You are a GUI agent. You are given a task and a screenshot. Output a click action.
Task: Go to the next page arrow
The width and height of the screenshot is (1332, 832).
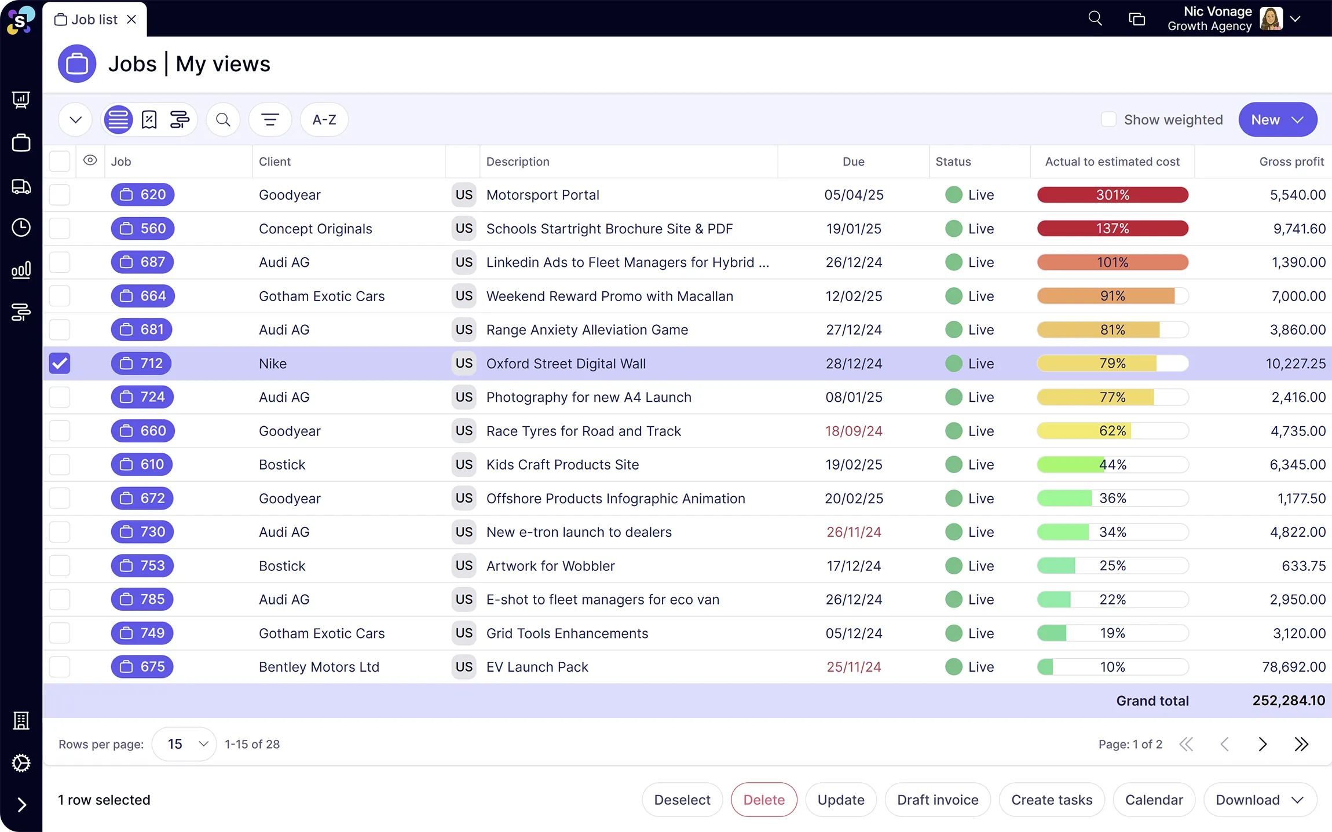[1263, 744]
